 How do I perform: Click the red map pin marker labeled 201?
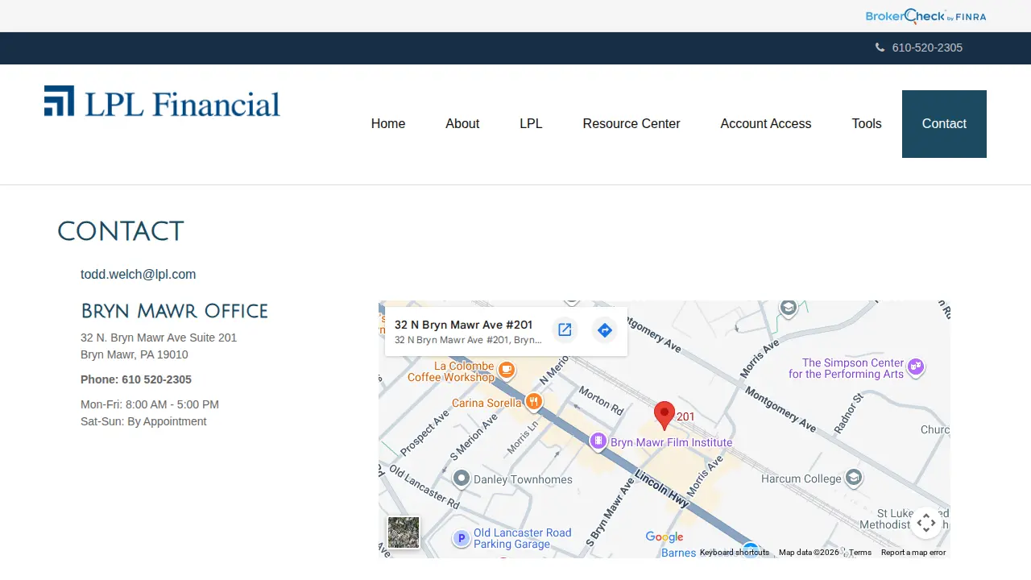pyautogui.click(x=664, y=416)
